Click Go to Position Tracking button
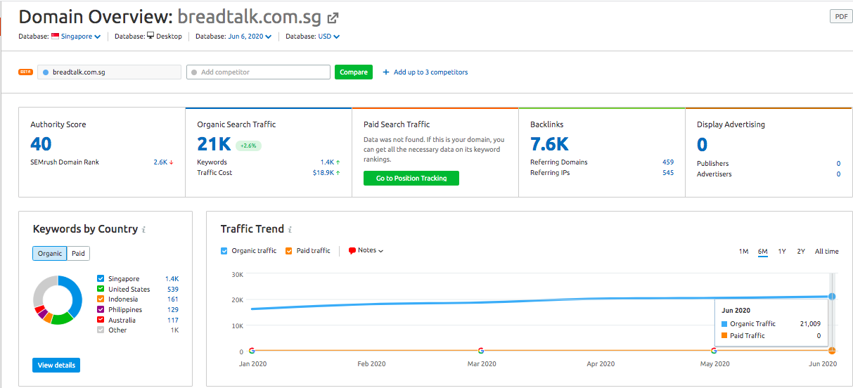Viewport: 853px width, 388px height. pos(411,179)
